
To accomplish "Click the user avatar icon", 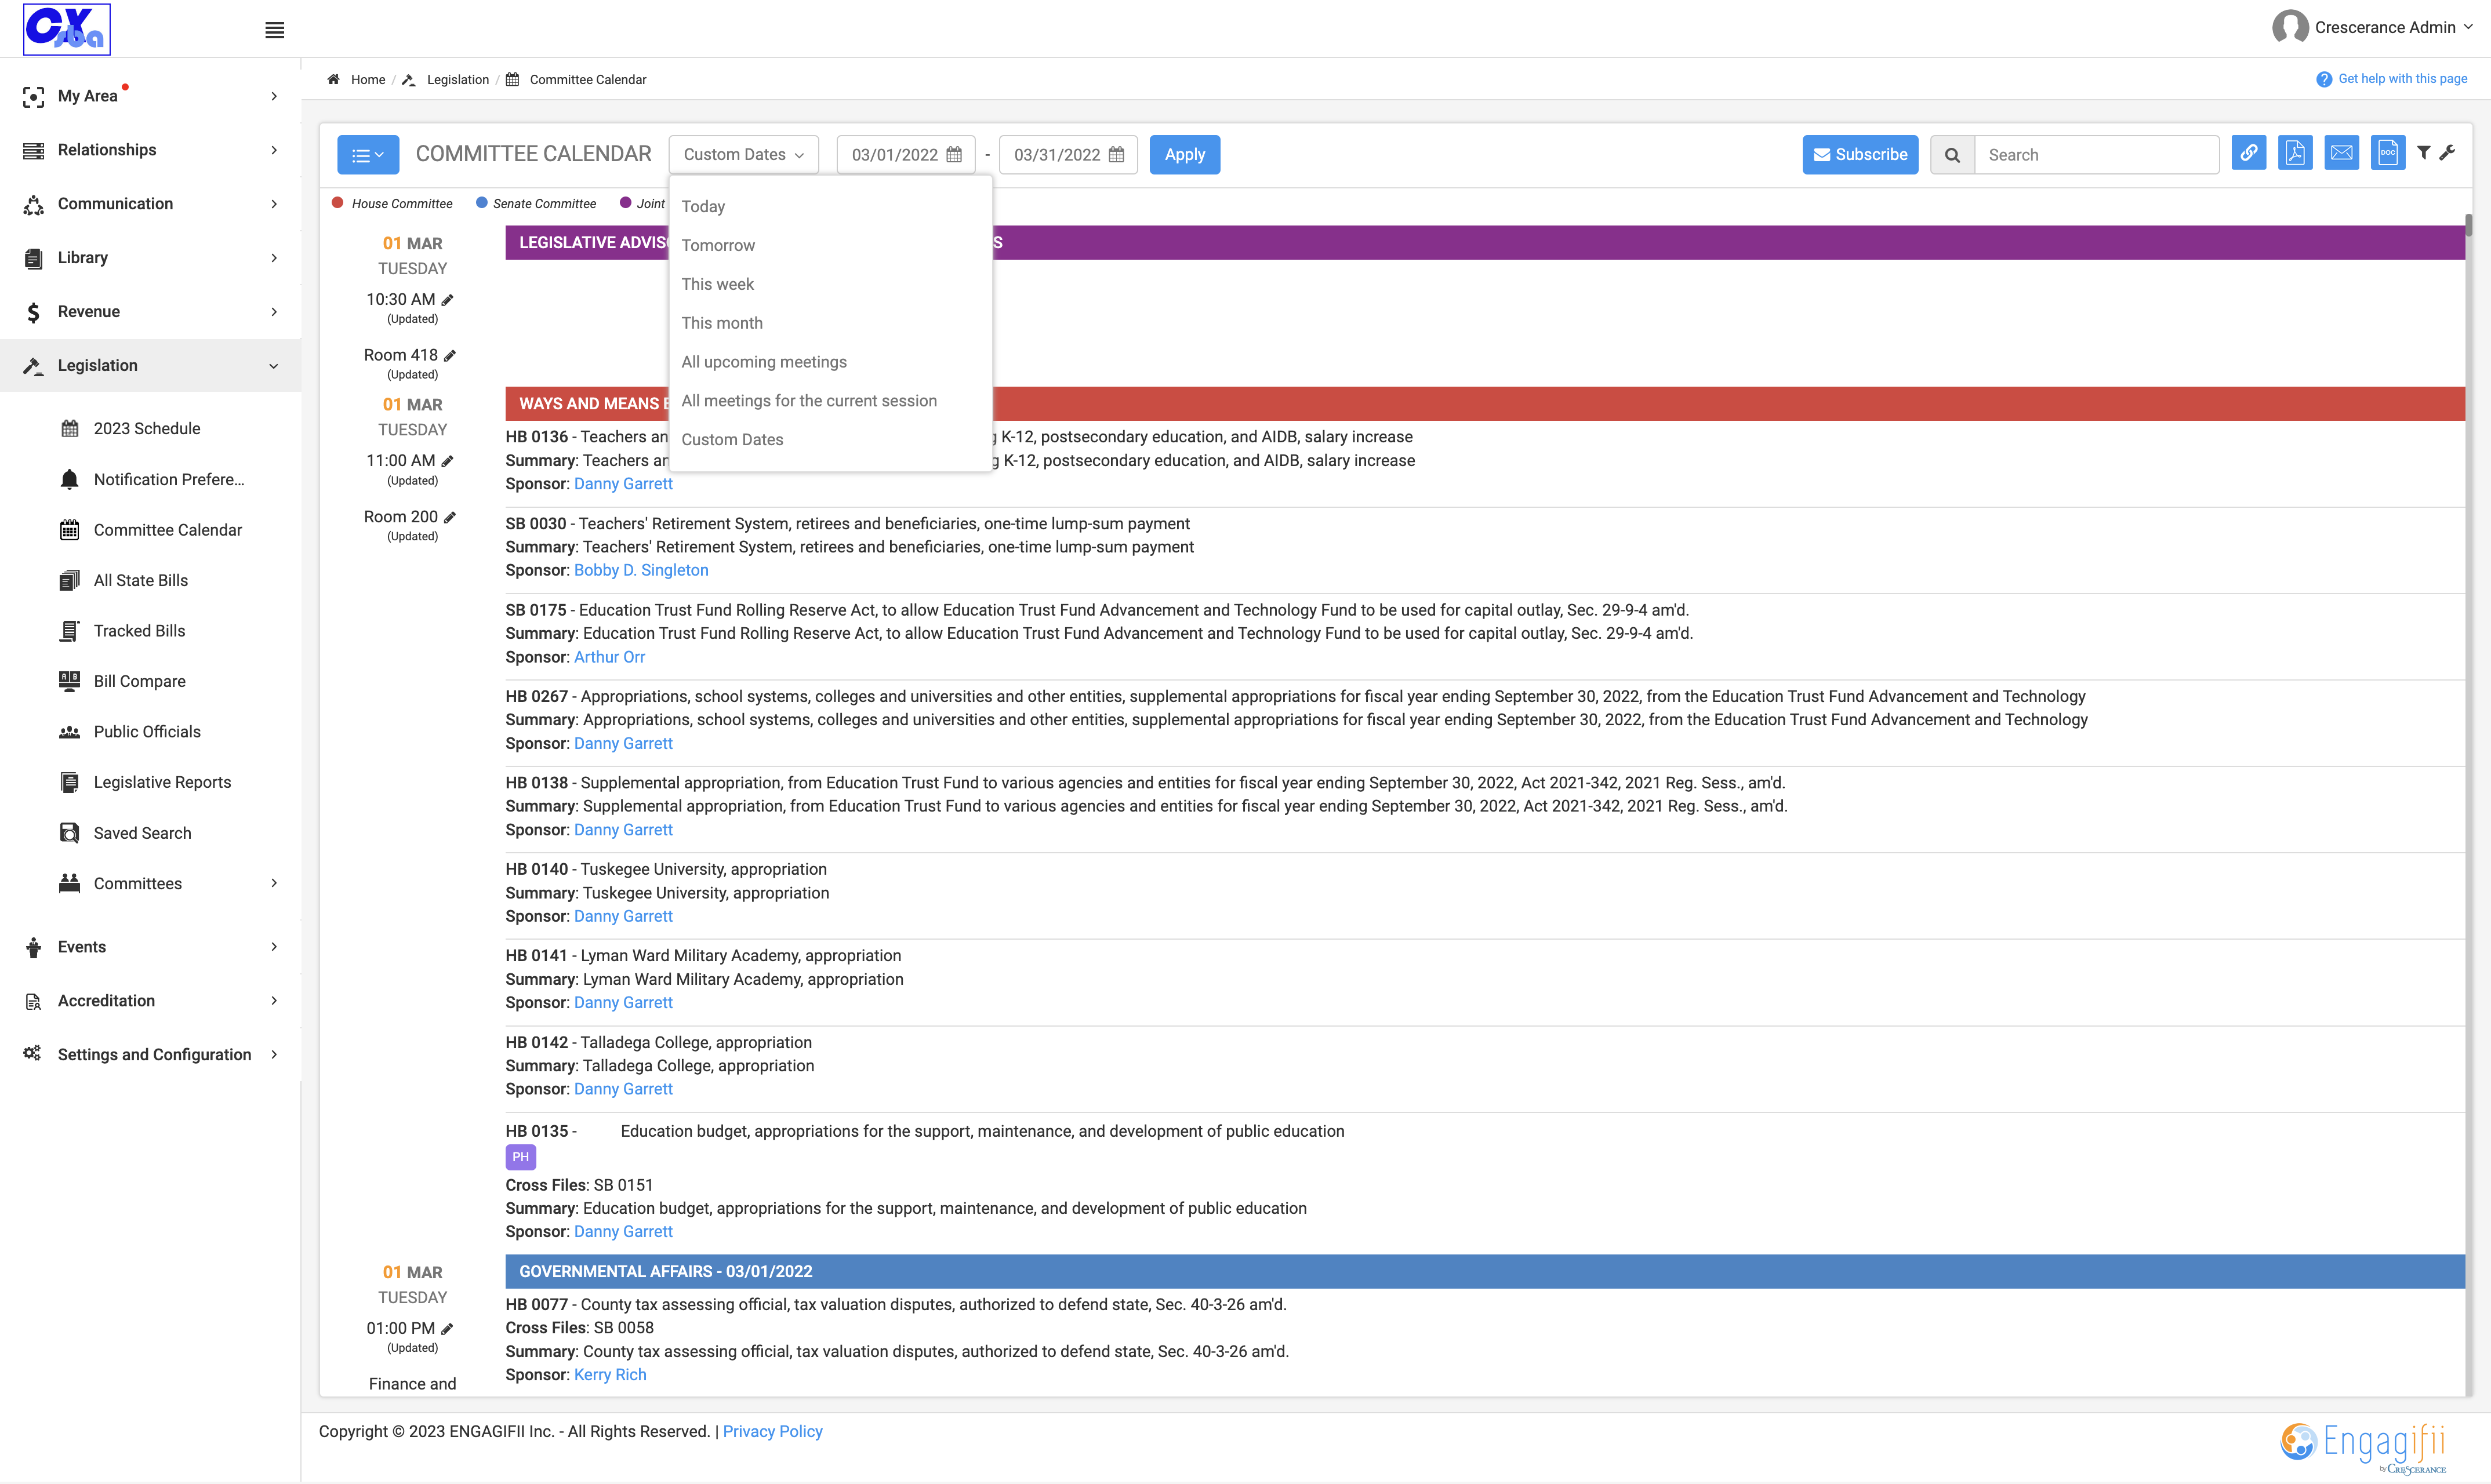I will [2290, 27].
